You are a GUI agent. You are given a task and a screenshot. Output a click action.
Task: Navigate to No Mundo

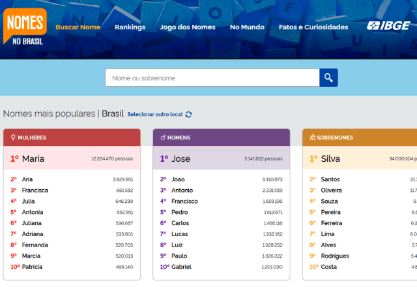point(247,27)
